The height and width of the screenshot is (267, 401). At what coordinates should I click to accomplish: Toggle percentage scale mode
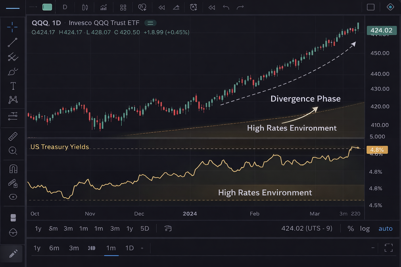(x=351, y=228)
